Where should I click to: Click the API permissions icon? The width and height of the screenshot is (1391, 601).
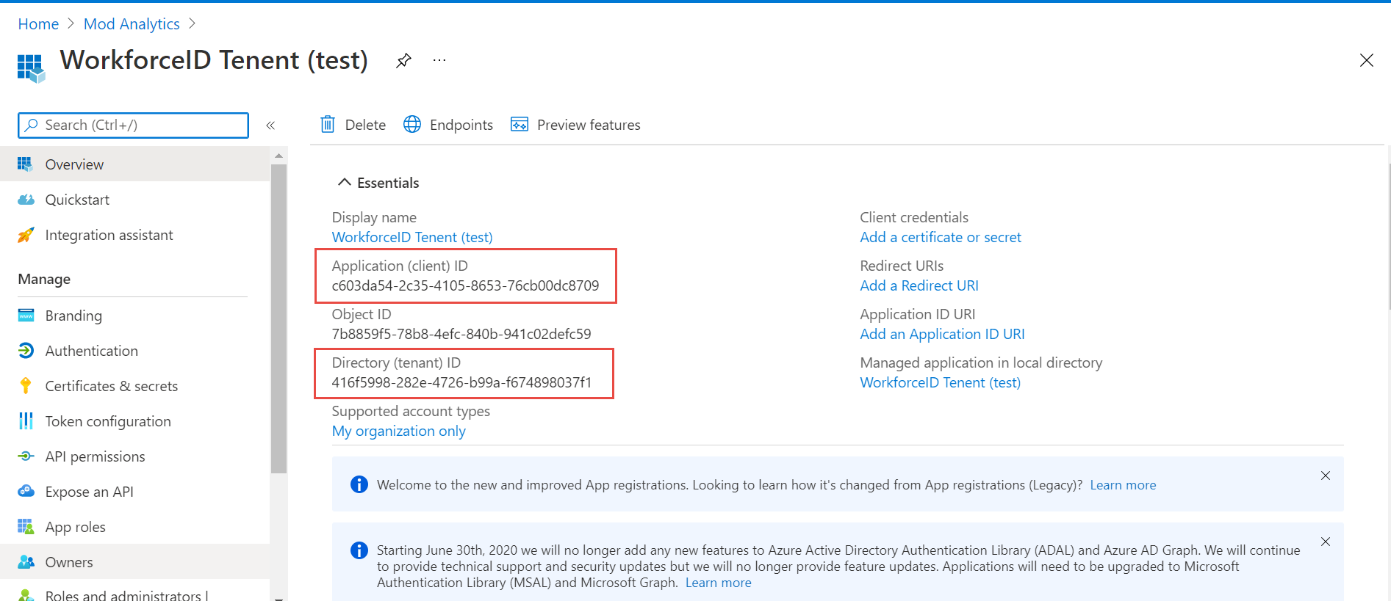point(26,456)
